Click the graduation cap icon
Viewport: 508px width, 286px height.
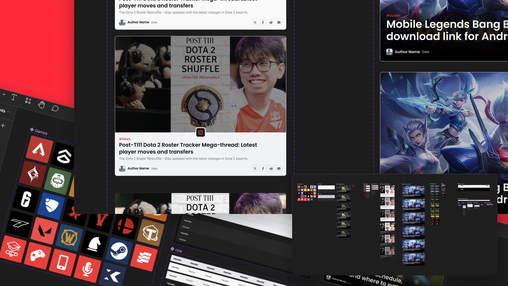13,249
